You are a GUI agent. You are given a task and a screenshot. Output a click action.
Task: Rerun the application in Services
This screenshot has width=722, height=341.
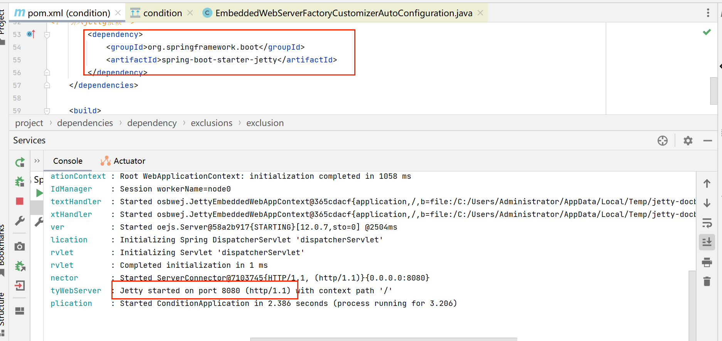click(x=20, y=162)
